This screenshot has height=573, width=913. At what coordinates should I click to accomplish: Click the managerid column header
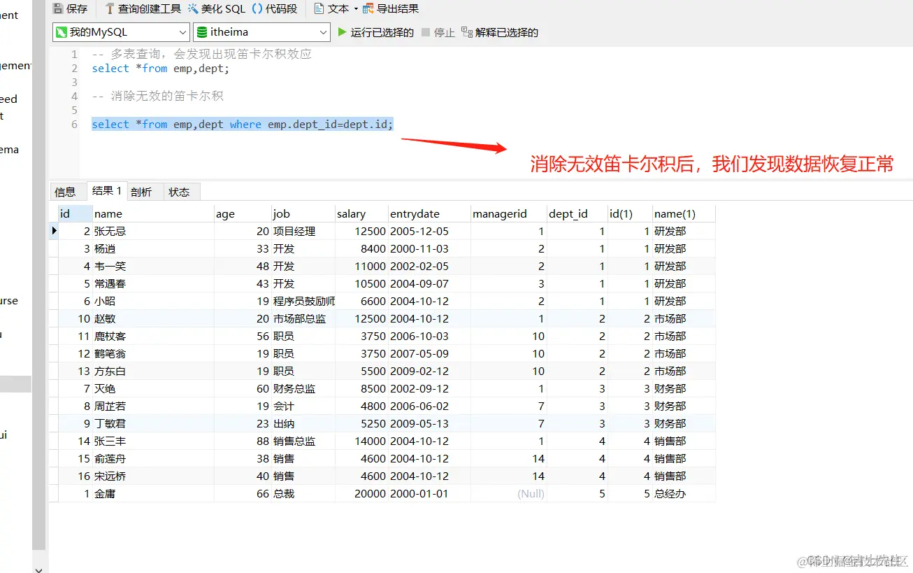[508, 214]
